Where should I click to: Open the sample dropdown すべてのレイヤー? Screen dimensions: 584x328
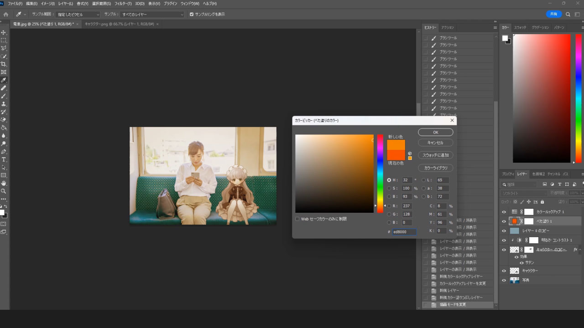(x=152, y=15)
